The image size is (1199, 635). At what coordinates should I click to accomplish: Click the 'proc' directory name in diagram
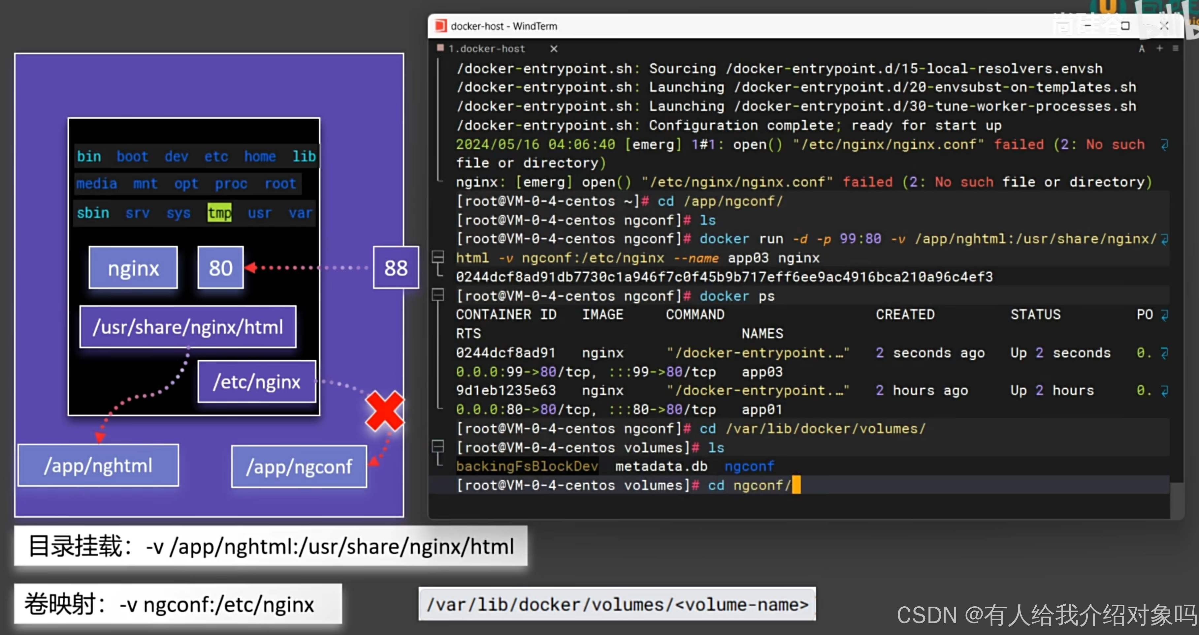pyautogui.click(x=231, y=184)
